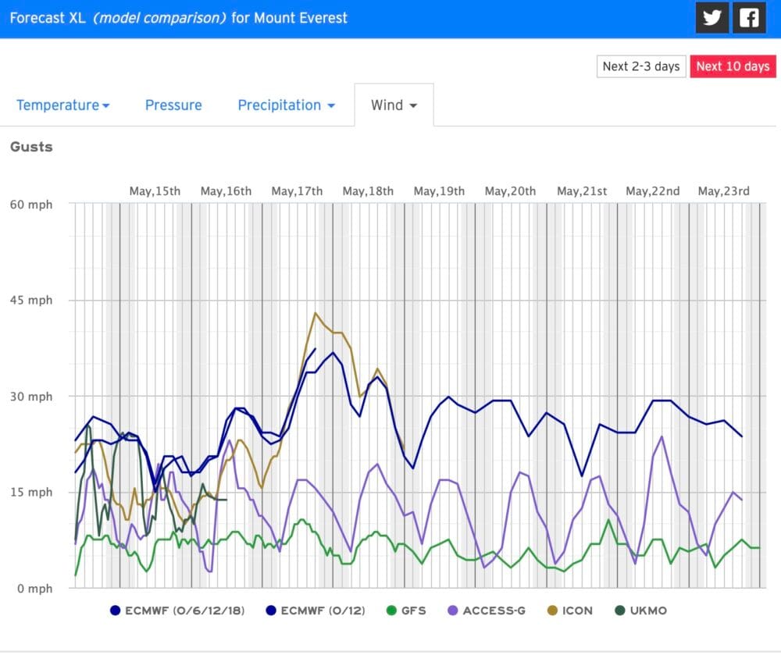Screen dimensions: 781x655
Task: Toggle the ACCESS-G legend purple dot
Action: [x=452, y=611]
